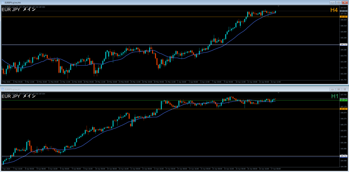The width and height of the screenshot is (349, 172).
Task: Click the orange 187.057 price tag in H4 chart
Action: coord(343,16)
